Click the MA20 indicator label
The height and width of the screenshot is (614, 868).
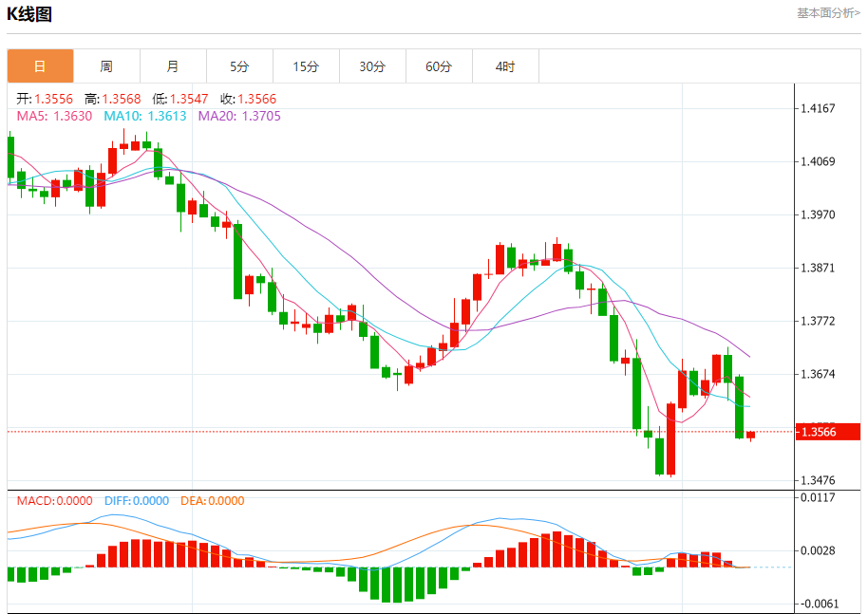[x=239, y=116]
